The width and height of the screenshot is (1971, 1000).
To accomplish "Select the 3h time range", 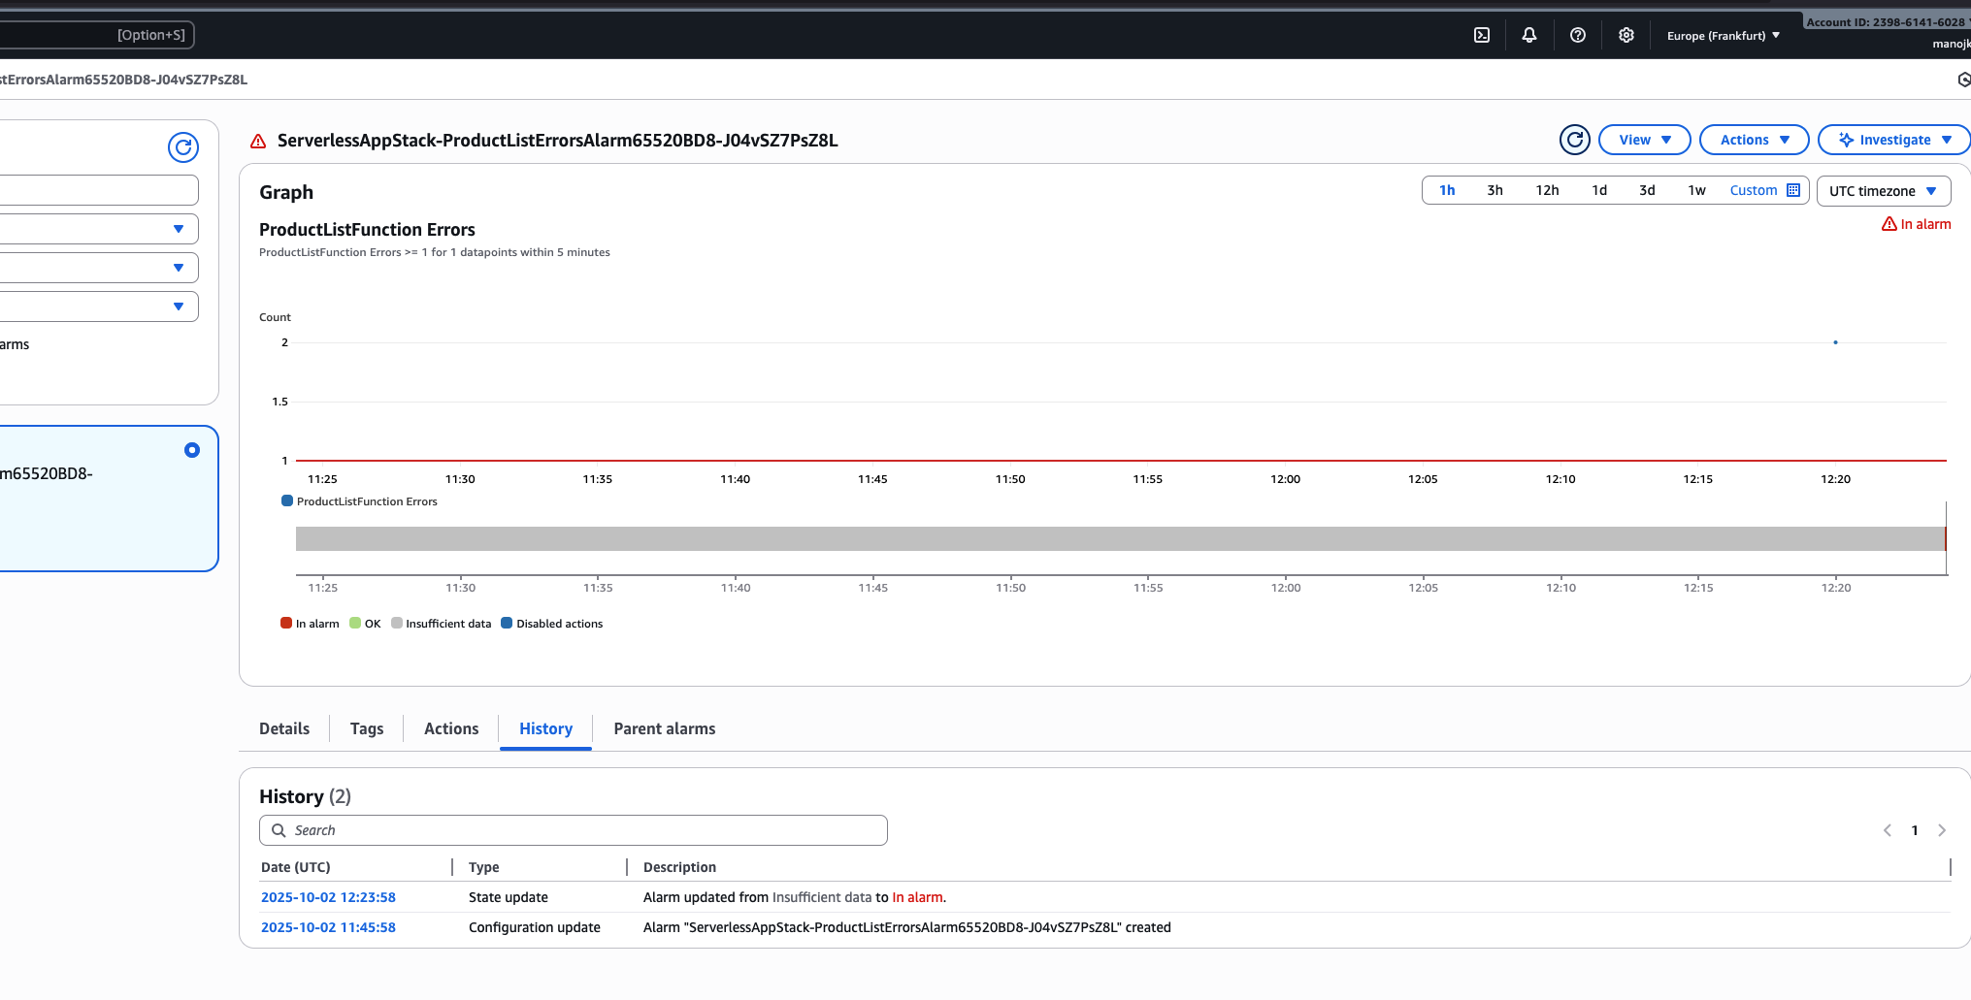I will pos(1495,190).
